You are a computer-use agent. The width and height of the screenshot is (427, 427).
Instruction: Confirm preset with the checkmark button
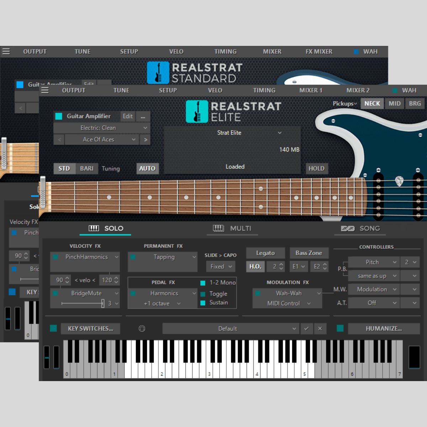click(306, 328)
